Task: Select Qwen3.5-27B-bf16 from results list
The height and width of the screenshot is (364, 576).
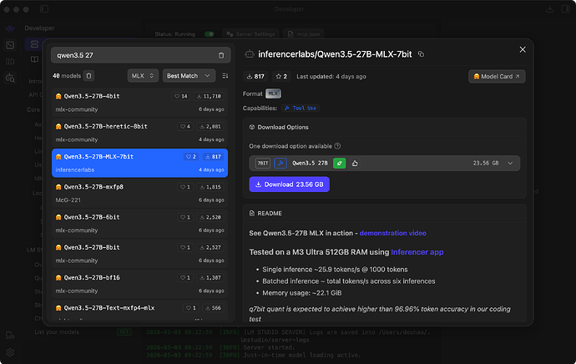Action: [139, 284]
